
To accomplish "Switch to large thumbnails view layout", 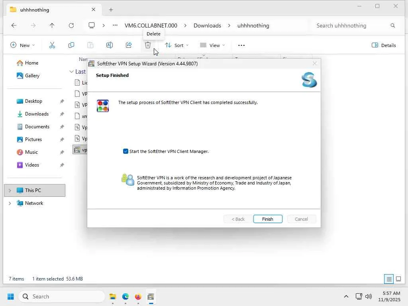I will coord(398,279).
